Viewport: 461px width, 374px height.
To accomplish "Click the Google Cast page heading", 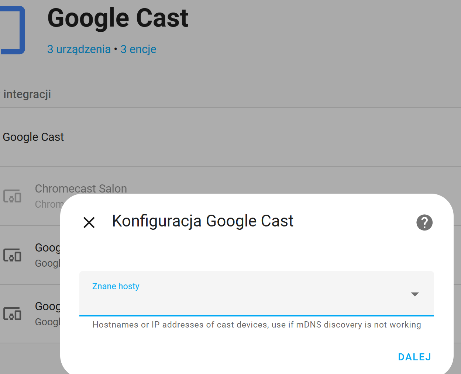I will [x=118, y=18].
